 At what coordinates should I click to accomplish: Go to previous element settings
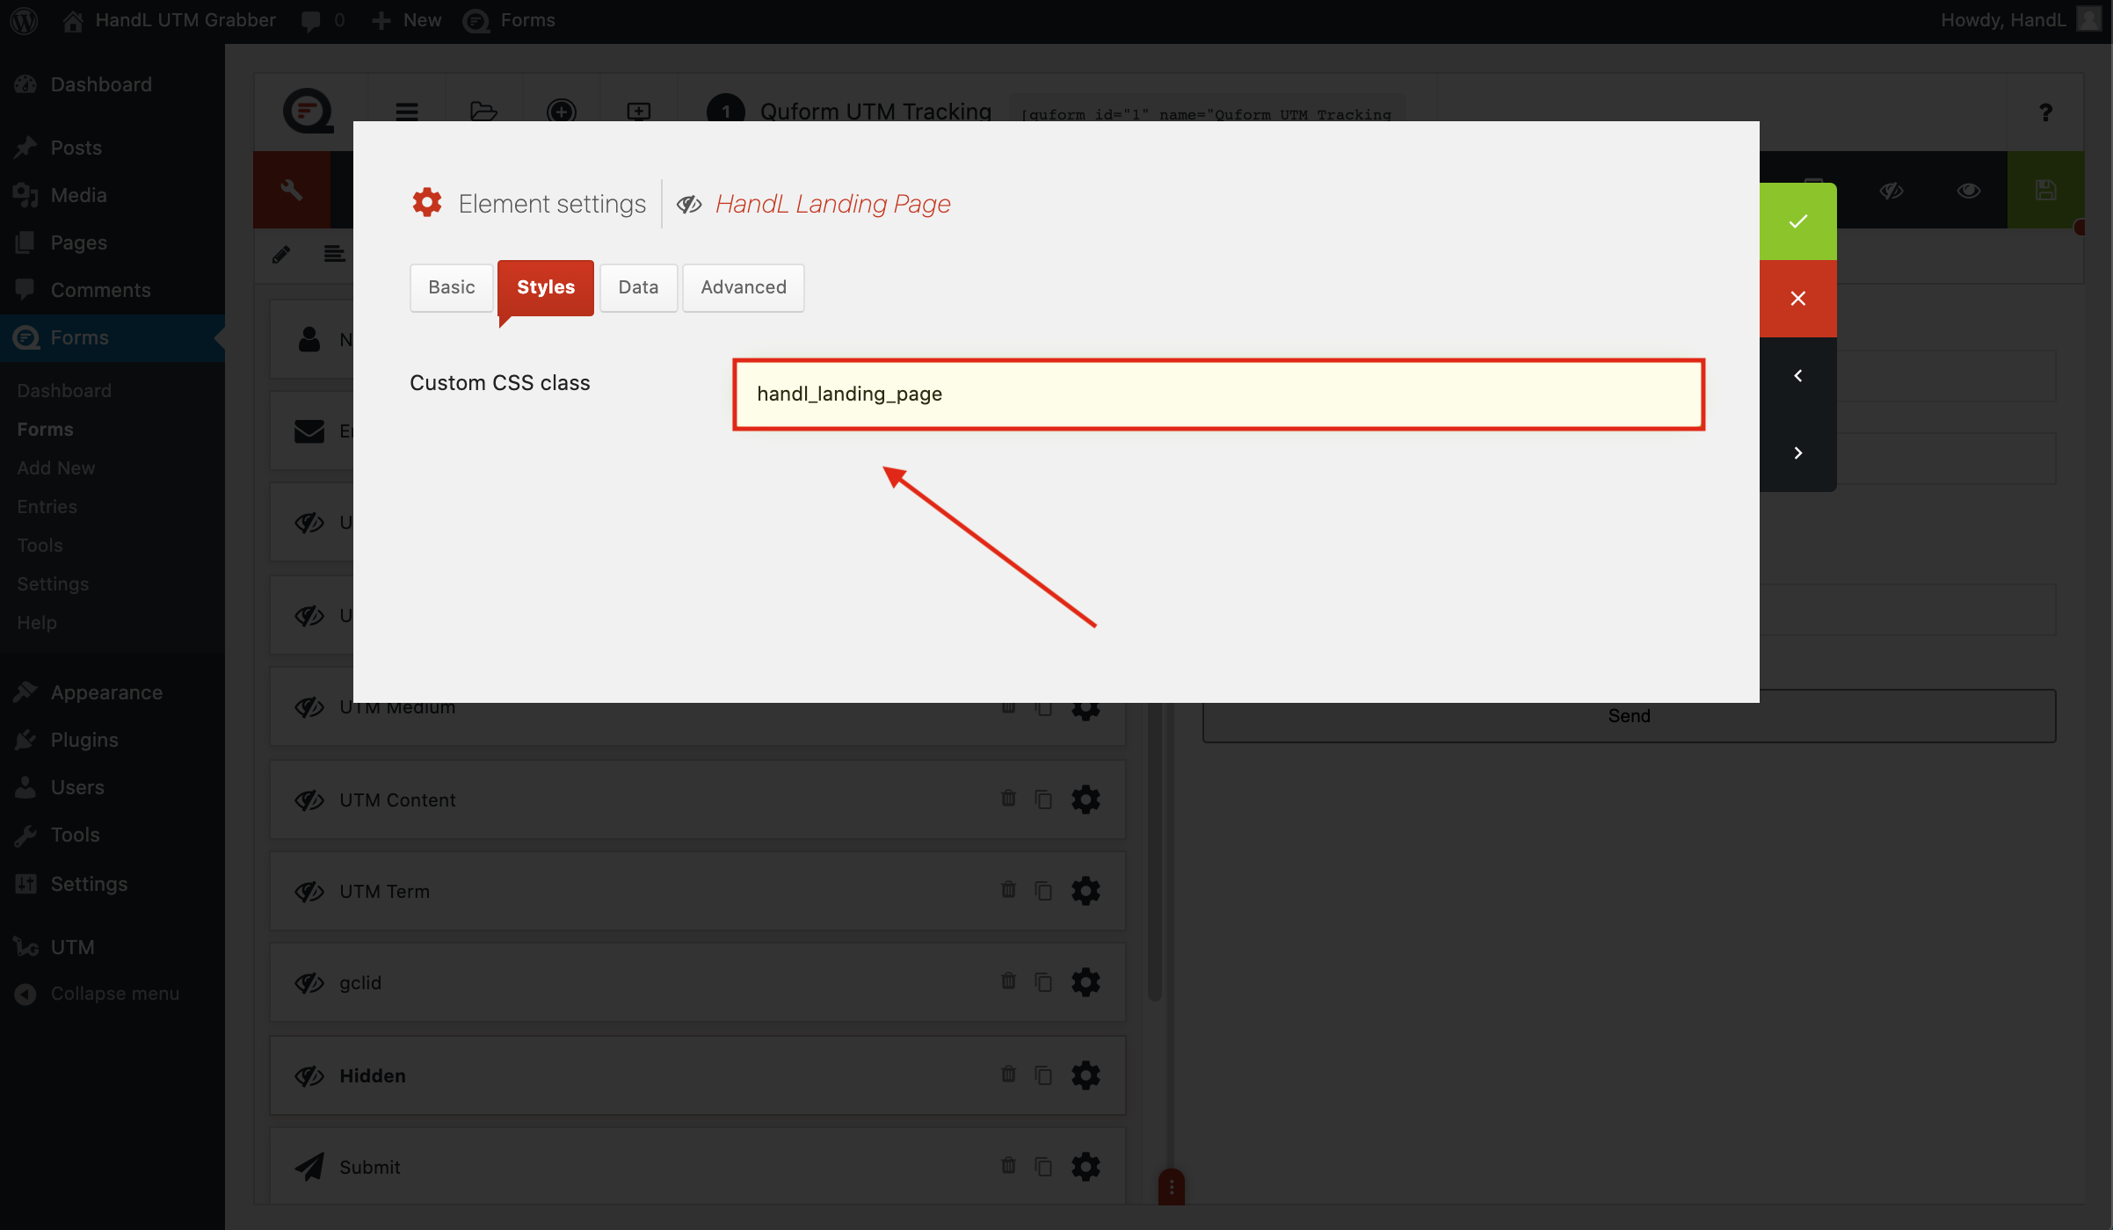pyautogui.click(x=1798, y=376)
